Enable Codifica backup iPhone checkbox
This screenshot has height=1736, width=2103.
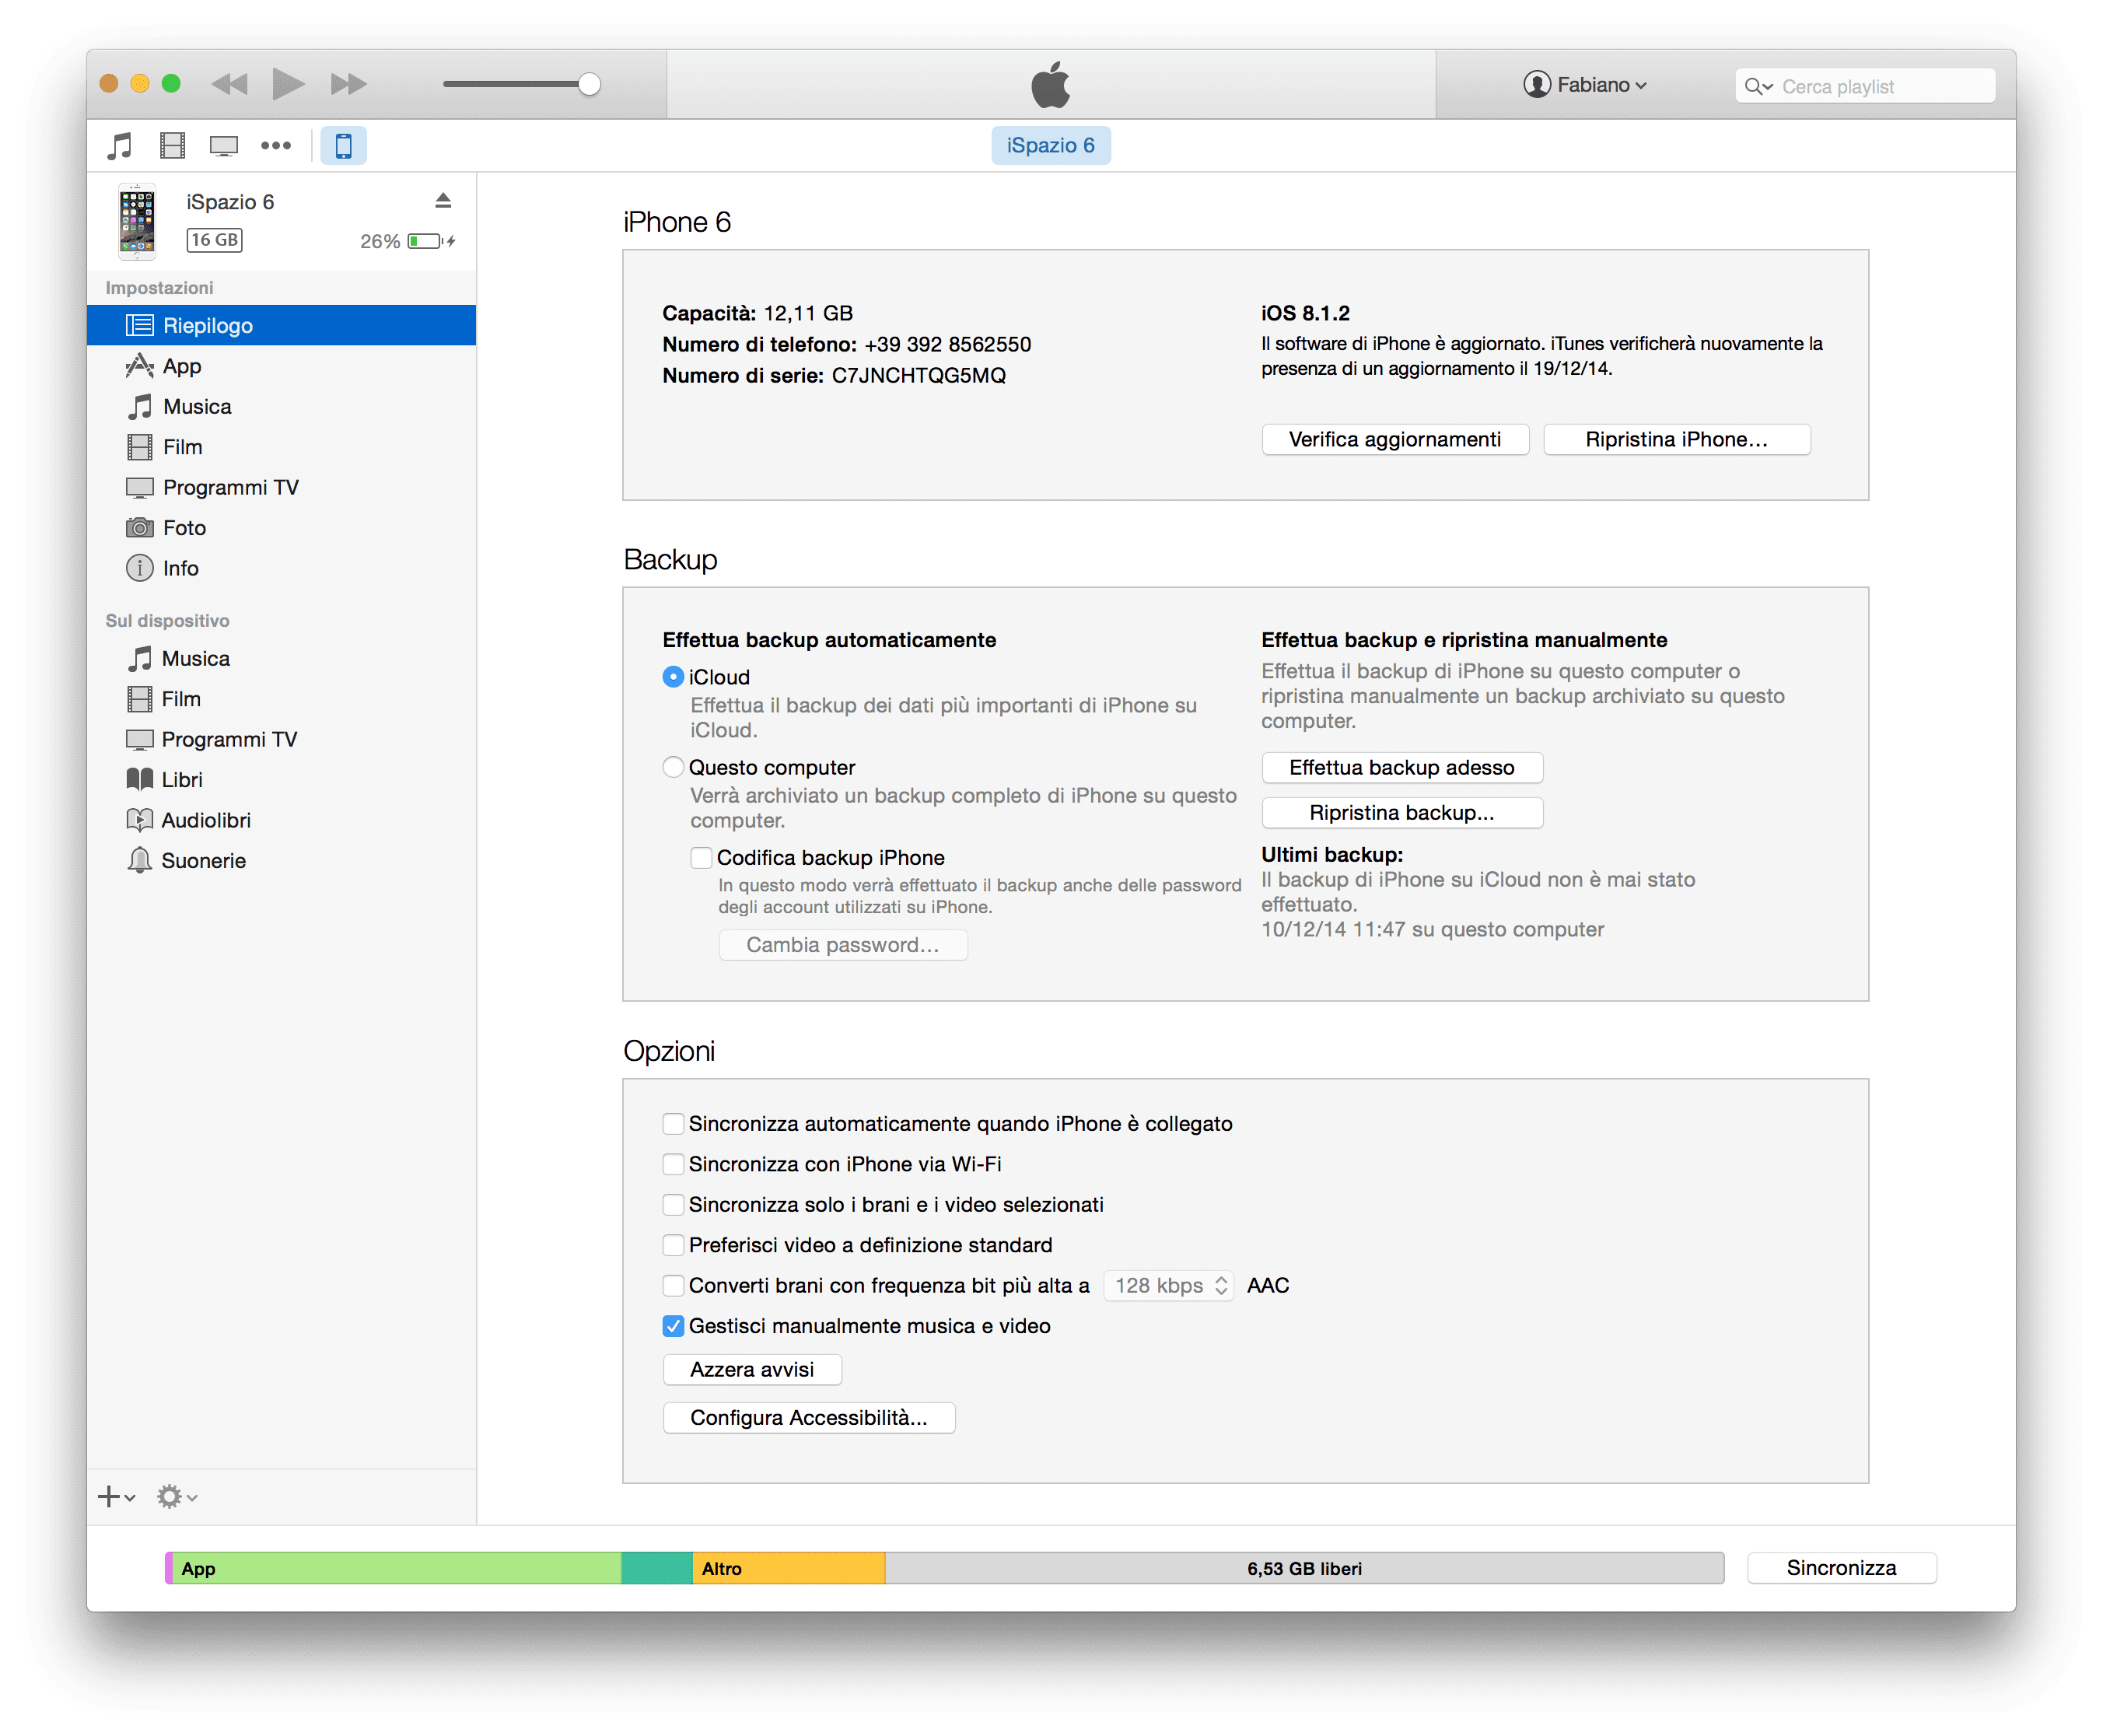(x=701, y=857)
